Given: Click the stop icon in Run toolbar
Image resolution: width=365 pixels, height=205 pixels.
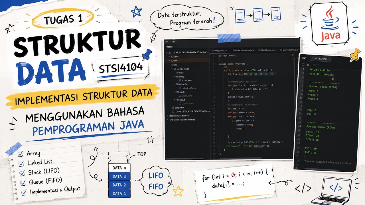Looking at the screenshot, I should (x=308, y=65).
